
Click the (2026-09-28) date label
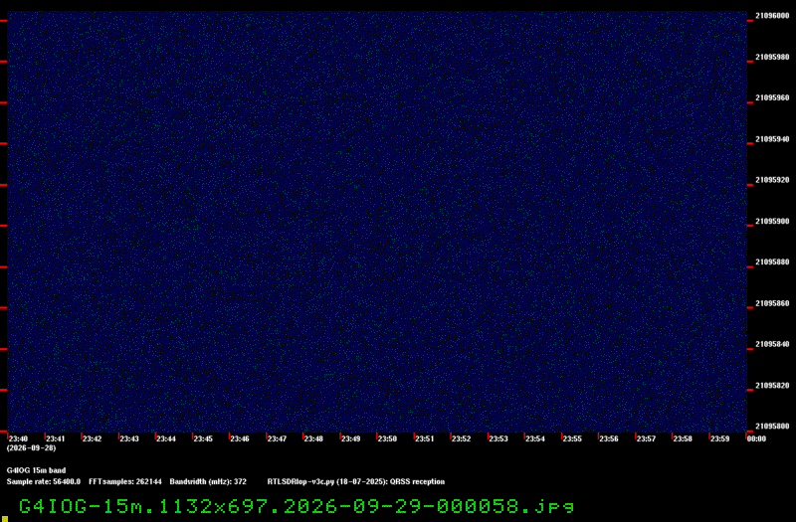pyautogui.click(x=31, y=448)
